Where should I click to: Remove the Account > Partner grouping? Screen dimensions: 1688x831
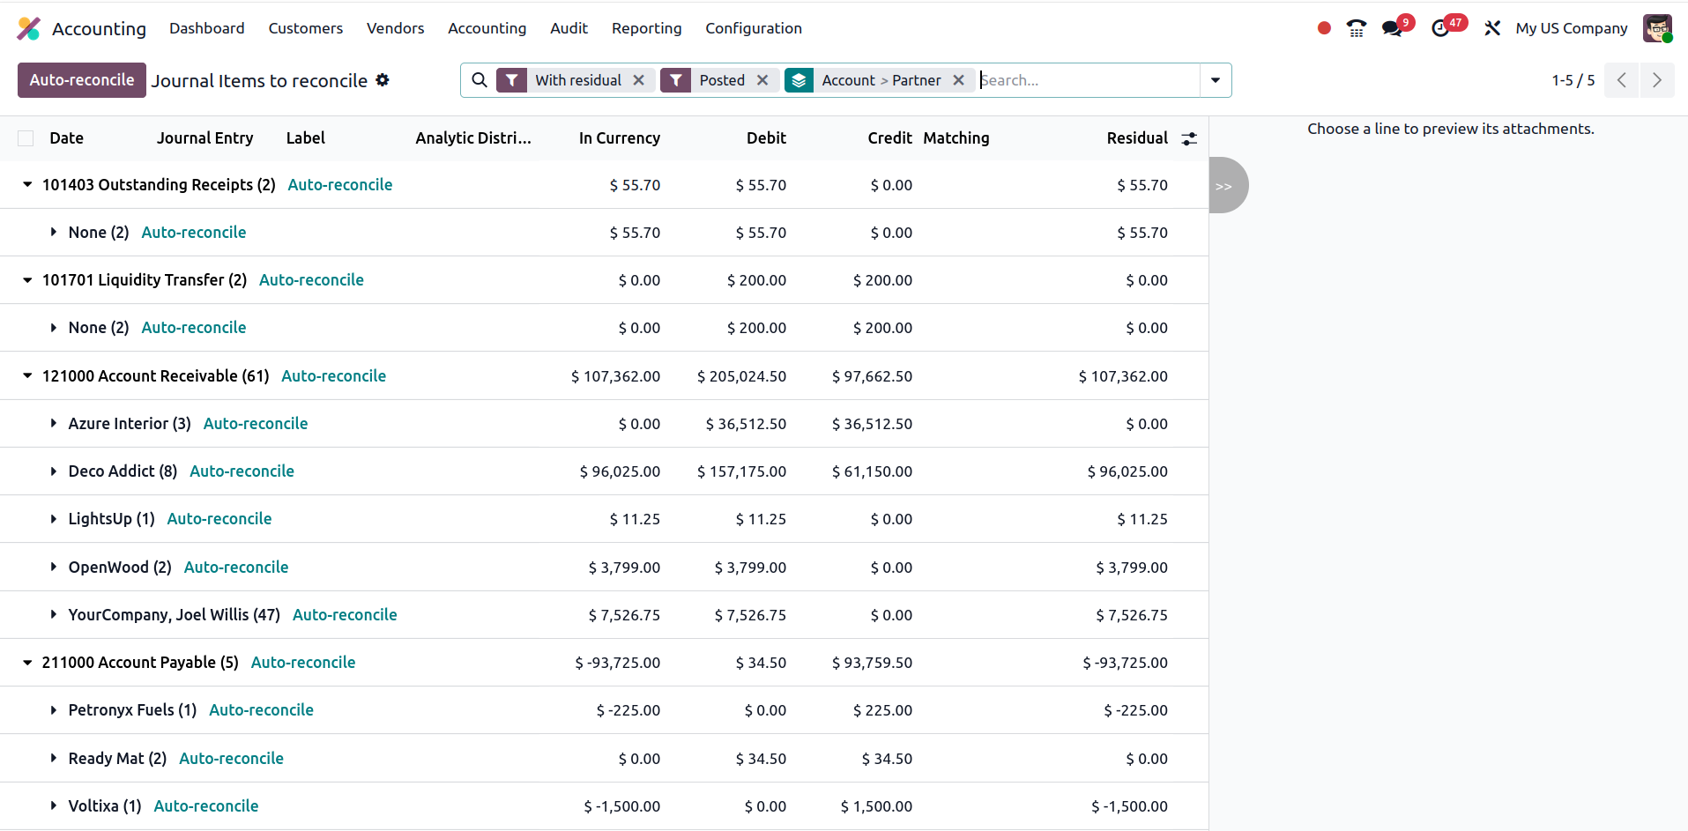958,80
